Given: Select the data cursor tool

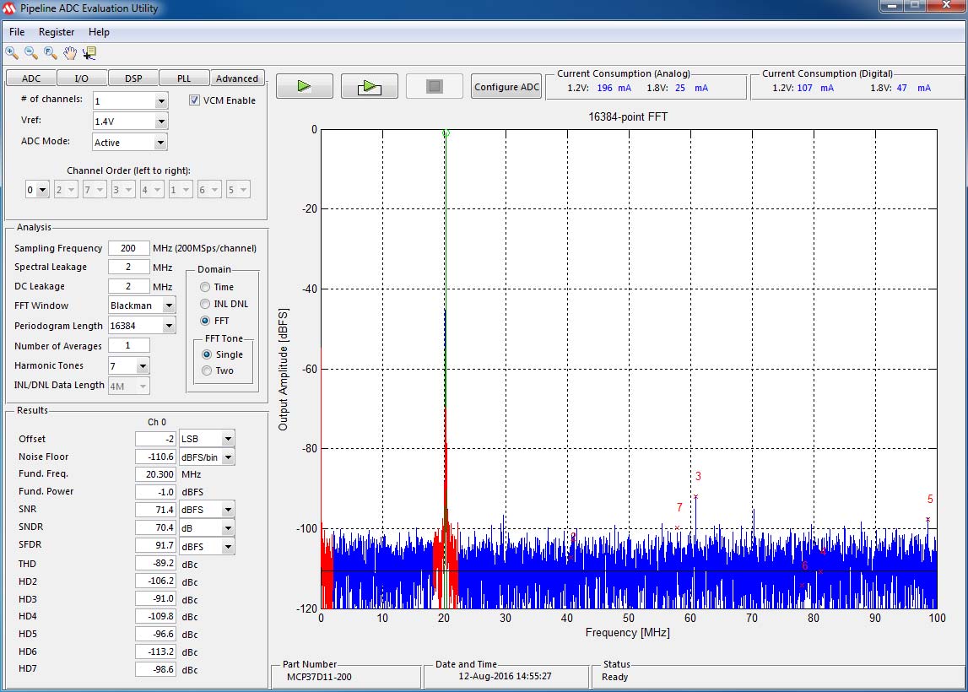Looking at the screenshot, I should click(89, 53).
